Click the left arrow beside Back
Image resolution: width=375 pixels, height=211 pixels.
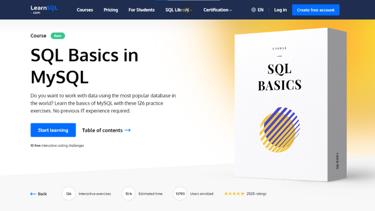coord(33,194)
